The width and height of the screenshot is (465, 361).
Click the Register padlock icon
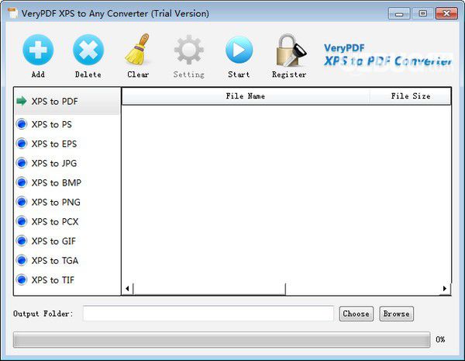pos(290,50)
